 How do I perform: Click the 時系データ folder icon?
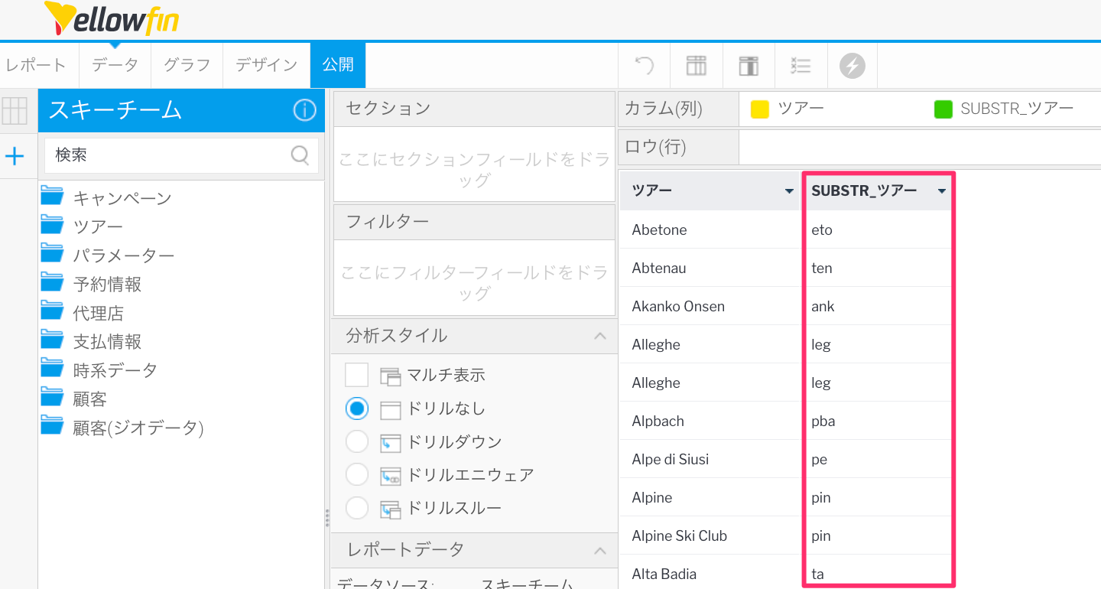tap(52, 368)
